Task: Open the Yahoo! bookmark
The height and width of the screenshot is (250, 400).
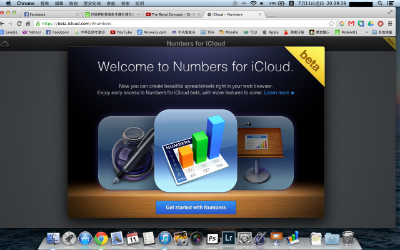Action: pyautogui.click(x=32, y=32)
